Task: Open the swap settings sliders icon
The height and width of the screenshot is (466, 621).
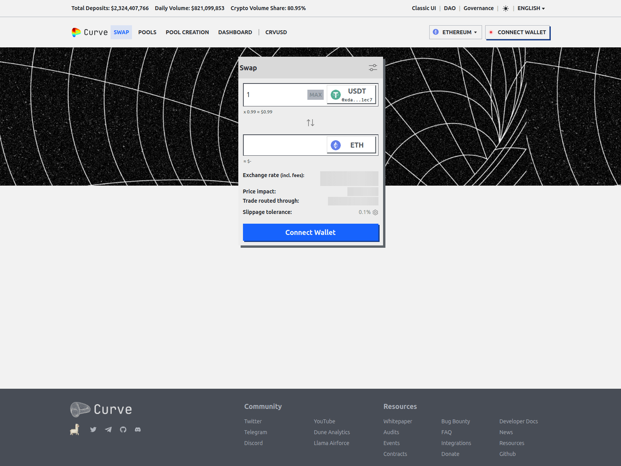Action: (x=373, y=68)
